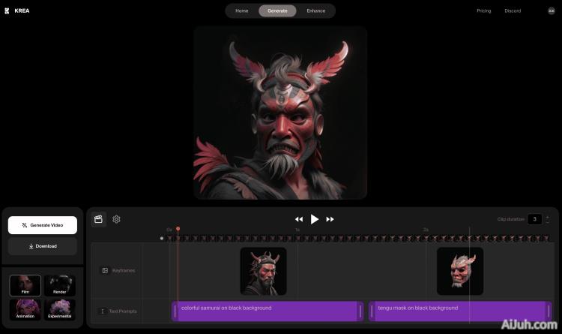The image size is (562, 334).
Task: Switch to the Generate tab
Action: pyautogui.click(x=277, y=11)
